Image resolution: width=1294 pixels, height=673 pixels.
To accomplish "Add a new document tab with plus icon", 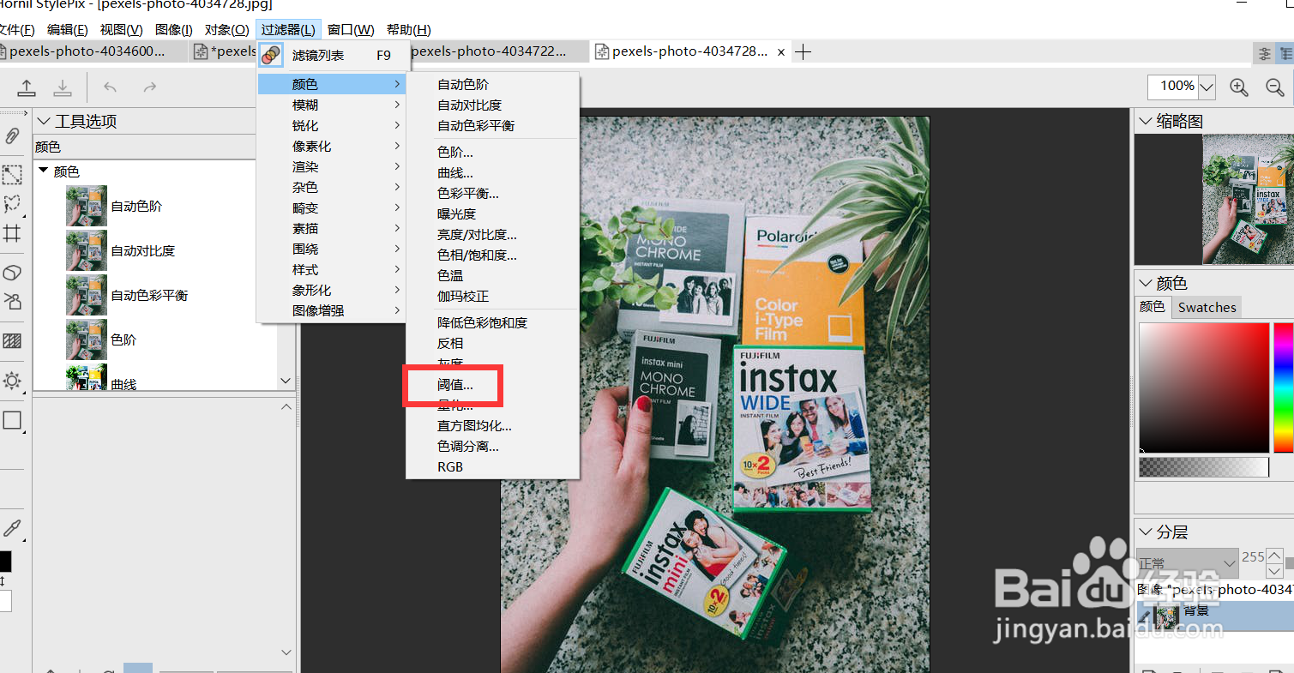I will [803, 52].
